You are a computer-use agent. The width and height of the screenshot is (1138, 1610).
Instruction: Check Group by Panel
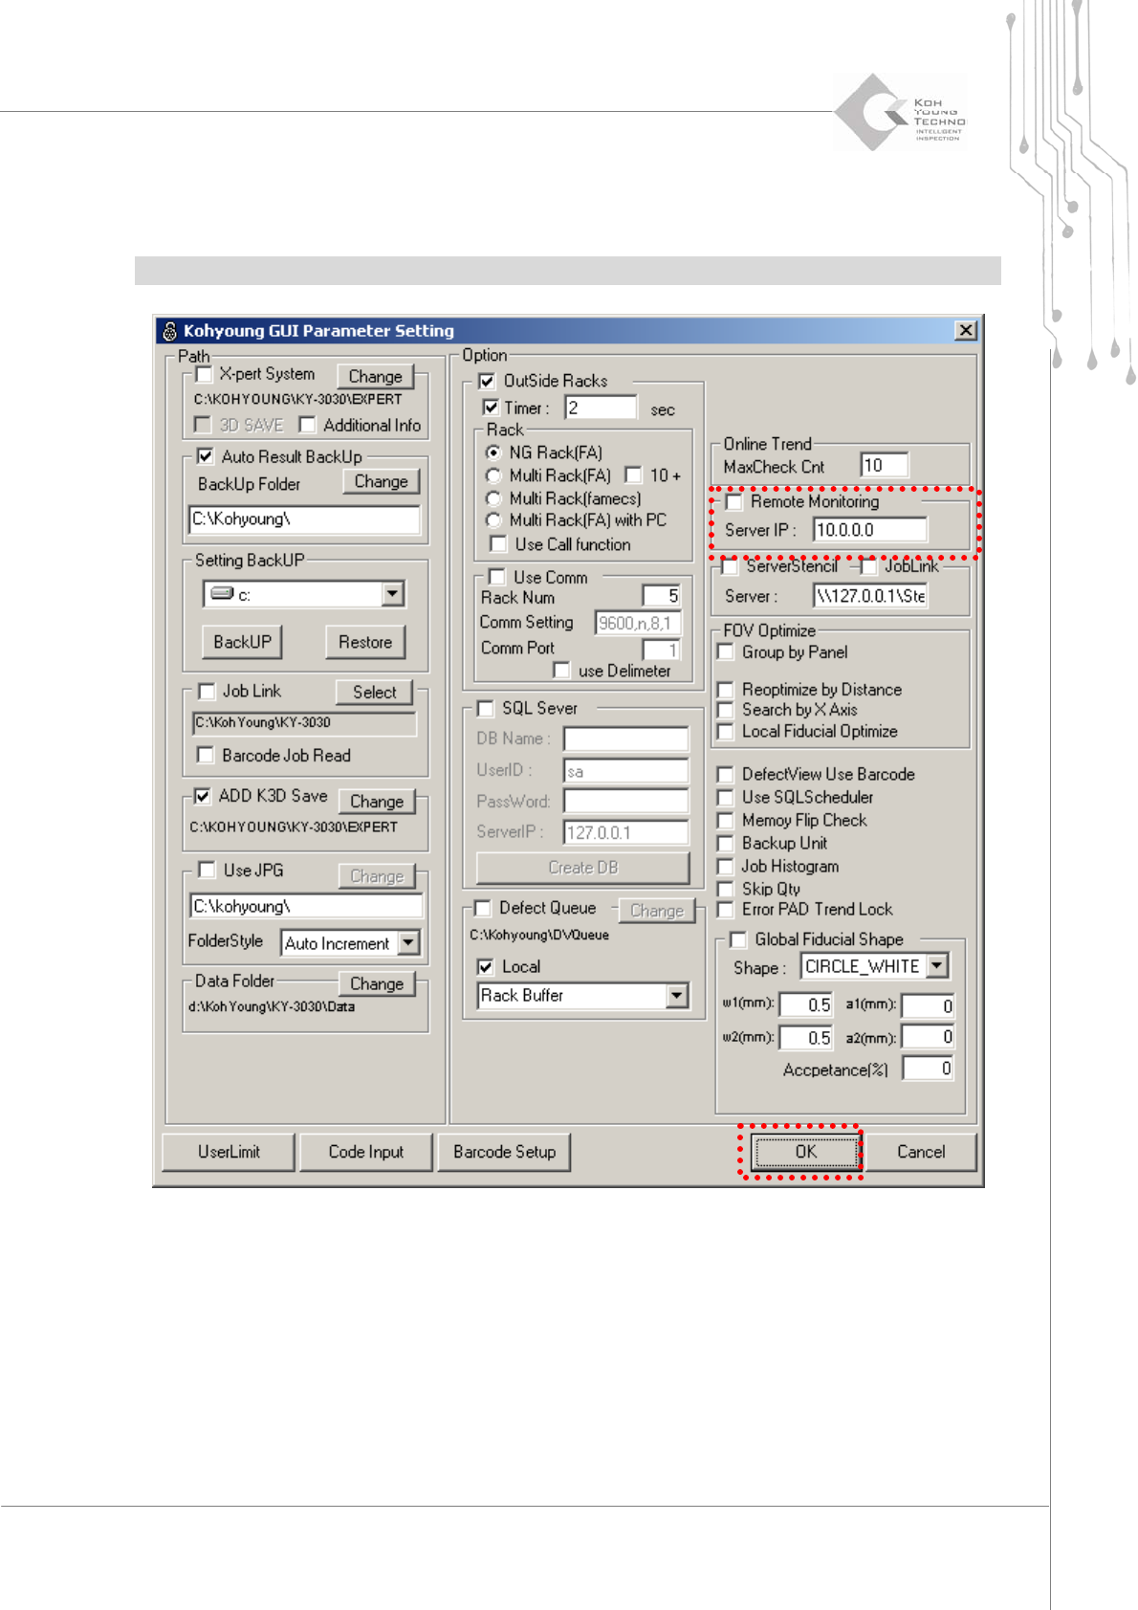726,652
